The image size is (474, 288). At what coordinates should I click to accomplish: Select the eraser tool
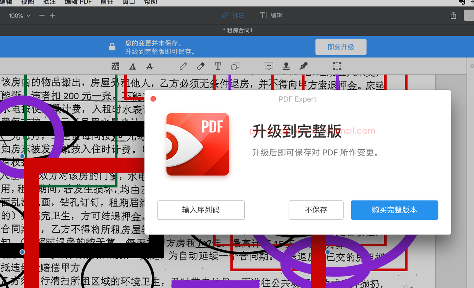(201, 66)
